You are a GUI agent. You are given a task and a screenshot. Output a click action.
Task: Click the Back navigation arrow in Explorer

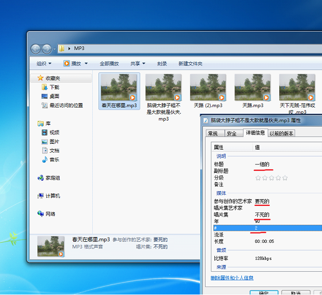point(35,49)
